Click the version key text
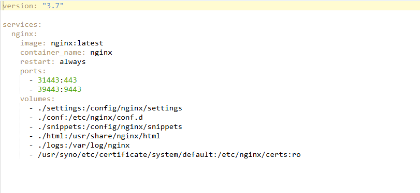Viewport: 420px width, 193px height. 18,6
